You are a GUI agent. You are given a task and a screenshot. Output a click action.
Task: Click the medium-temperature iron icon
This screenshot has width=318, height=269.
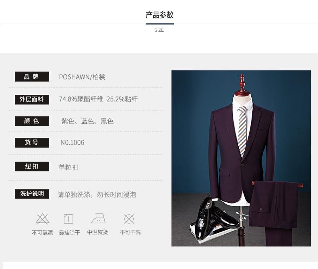(98, 218)
